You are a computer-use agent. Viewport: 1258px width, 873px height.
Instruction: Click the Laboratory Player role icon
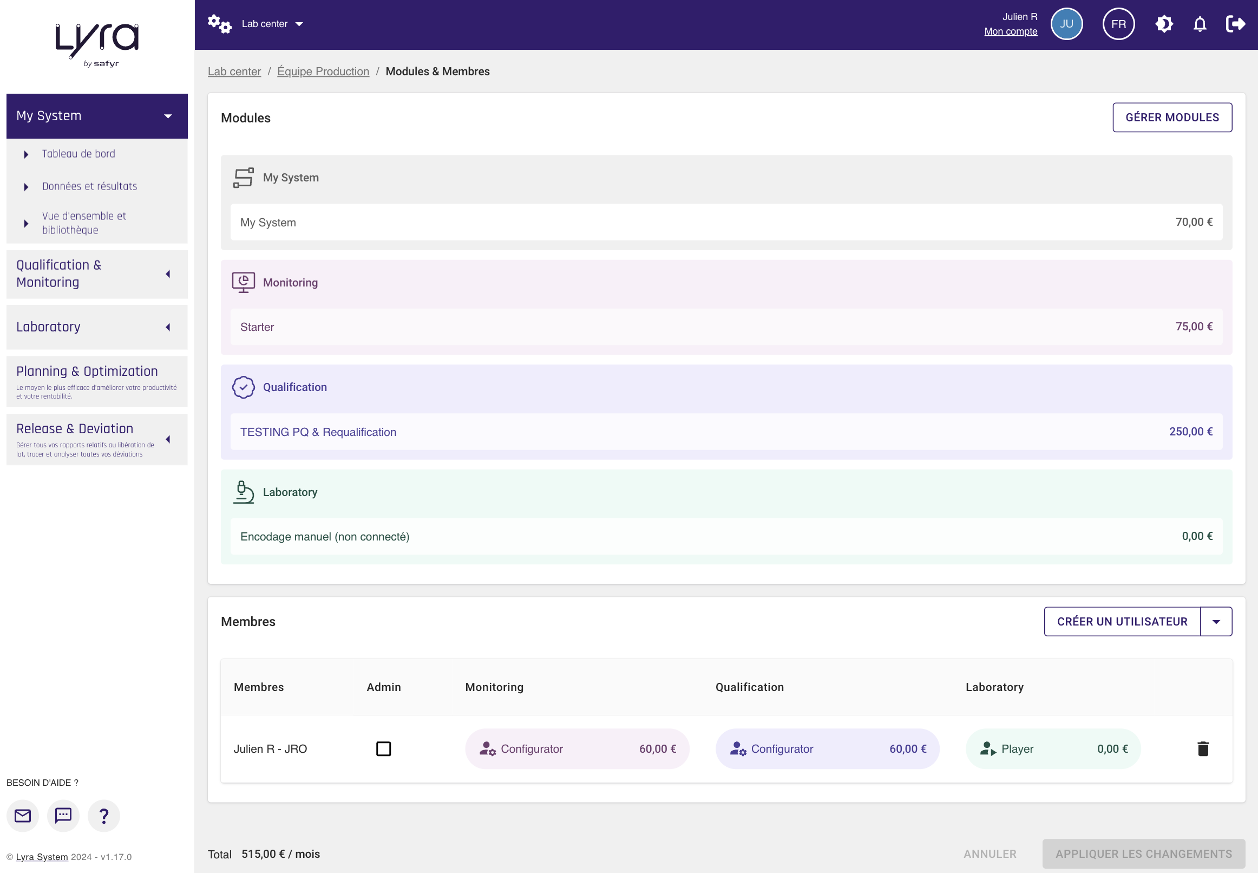987,749
